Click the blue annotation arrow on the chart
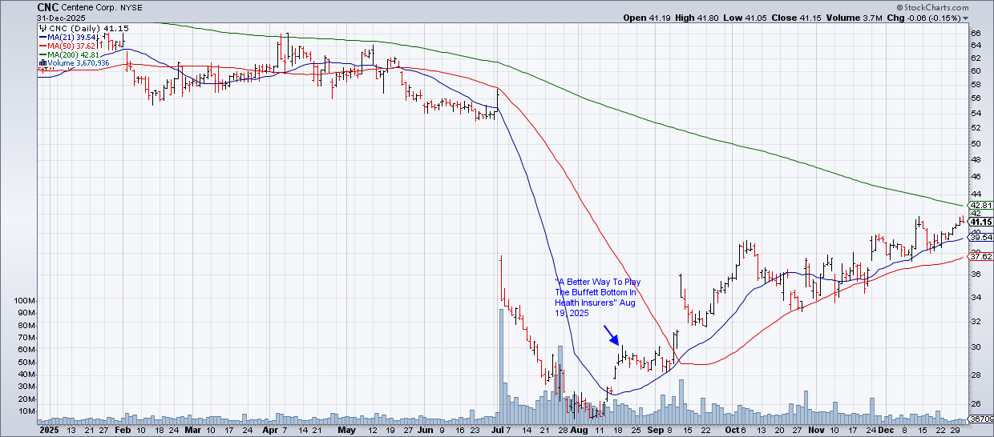The width and height of the screenshot is (994, 437). 610,334
